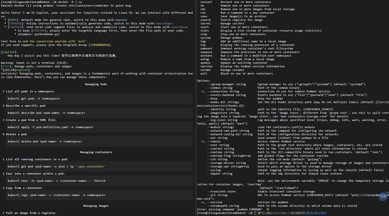
Task: Click the 'Options:' heading in right pane
Action: pos(204,81)
